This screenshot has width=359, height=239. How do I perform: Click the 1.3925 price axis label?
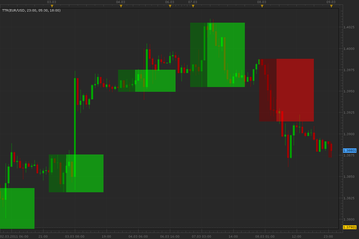pos(349,113)
